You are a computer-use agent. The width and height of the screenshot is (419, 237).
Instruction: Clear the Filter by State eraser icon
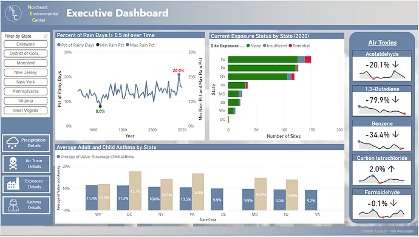click(46, 36)
